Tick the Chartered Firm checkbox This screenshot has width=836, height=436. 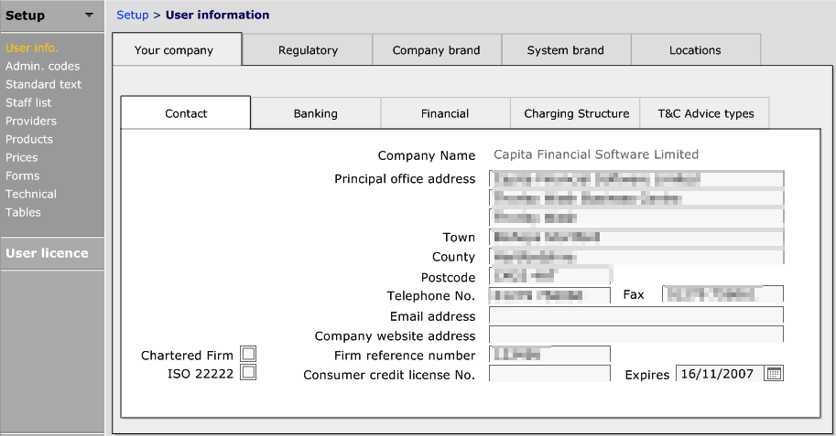click(248, 355)
